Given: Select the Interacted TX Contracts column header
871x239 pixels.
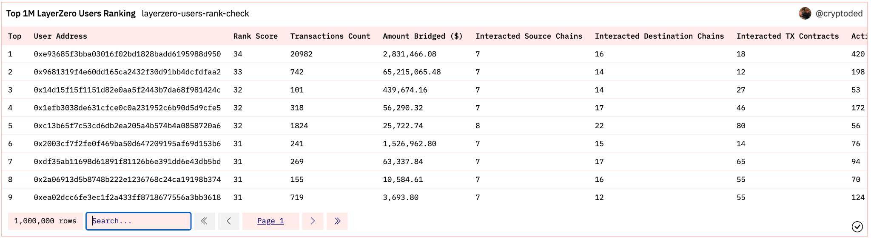Looking at the screenshot, I should tap(788, 36).
